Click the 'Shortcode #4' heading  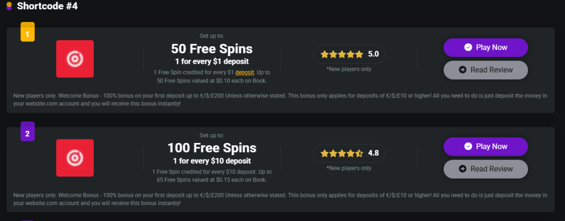47,6
